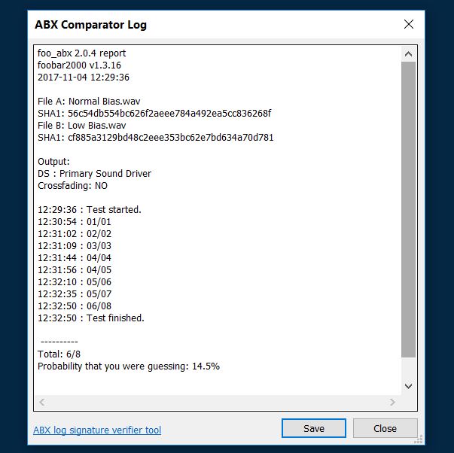Click the 'Output:' line
This screenshot has width=454, height=453.
click(53, 162)
